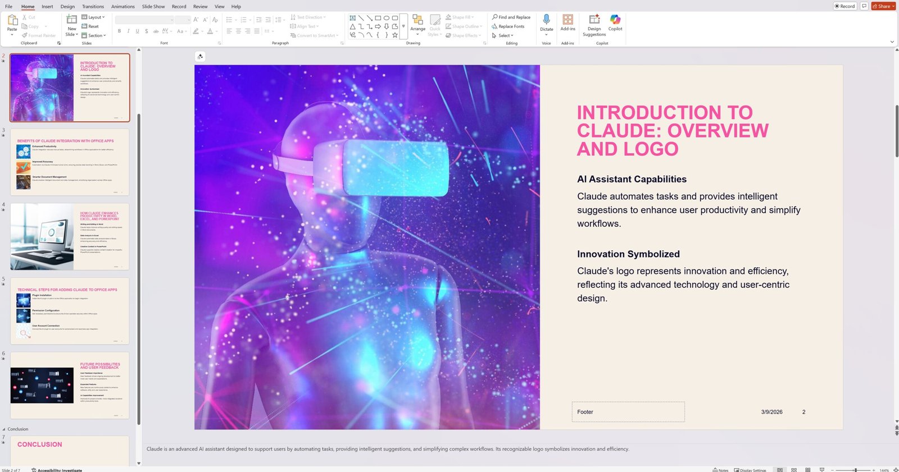Pick the five-point star shape

[x=395, y=35]
